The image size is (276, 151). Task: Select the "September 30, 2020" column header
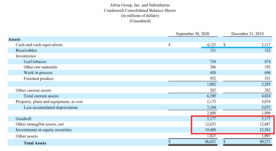pyautogui.click(x=193, y=34)
